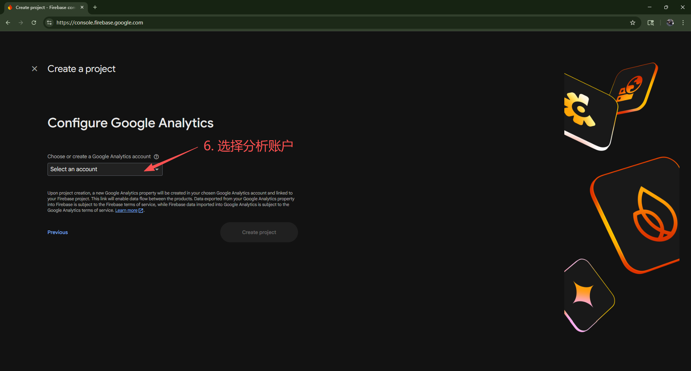This screenshot has height=371, width=691.
Task: Minimize the browser window
Action: (x=650, y=7)
